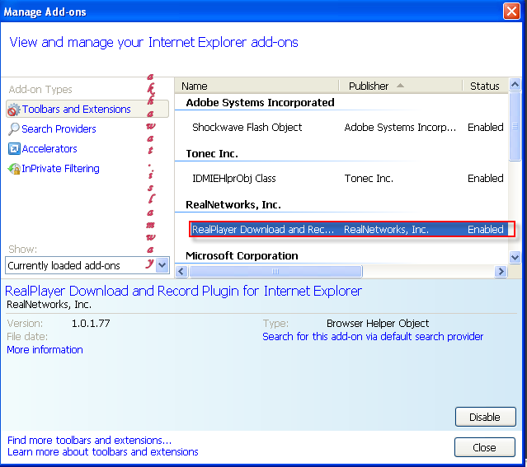Viewport: 527px width, 467px height.
Task: Click Tonec Inc. group header
Action: (x=212, y=153)
